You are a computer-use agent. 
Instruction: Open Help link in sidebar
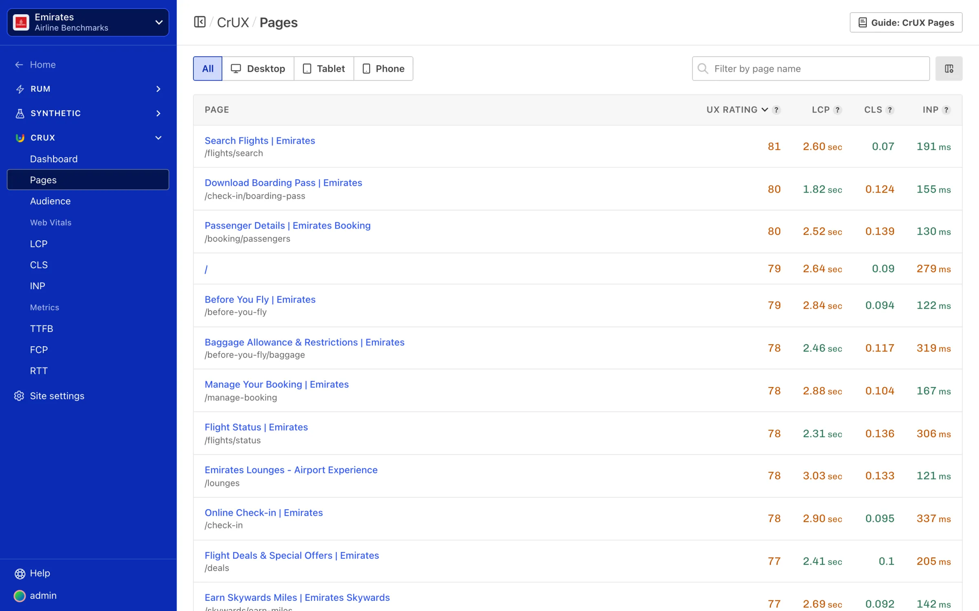(40, 574)
